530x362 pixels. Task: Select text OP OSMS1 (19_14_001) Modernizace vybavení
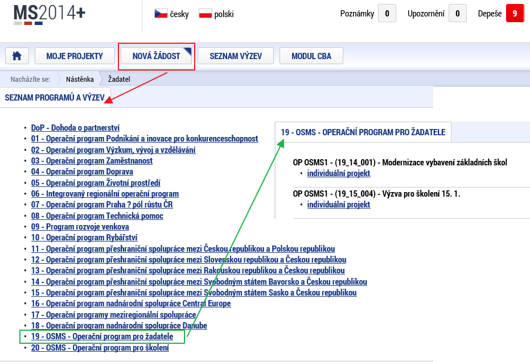(x=400, y=163)
